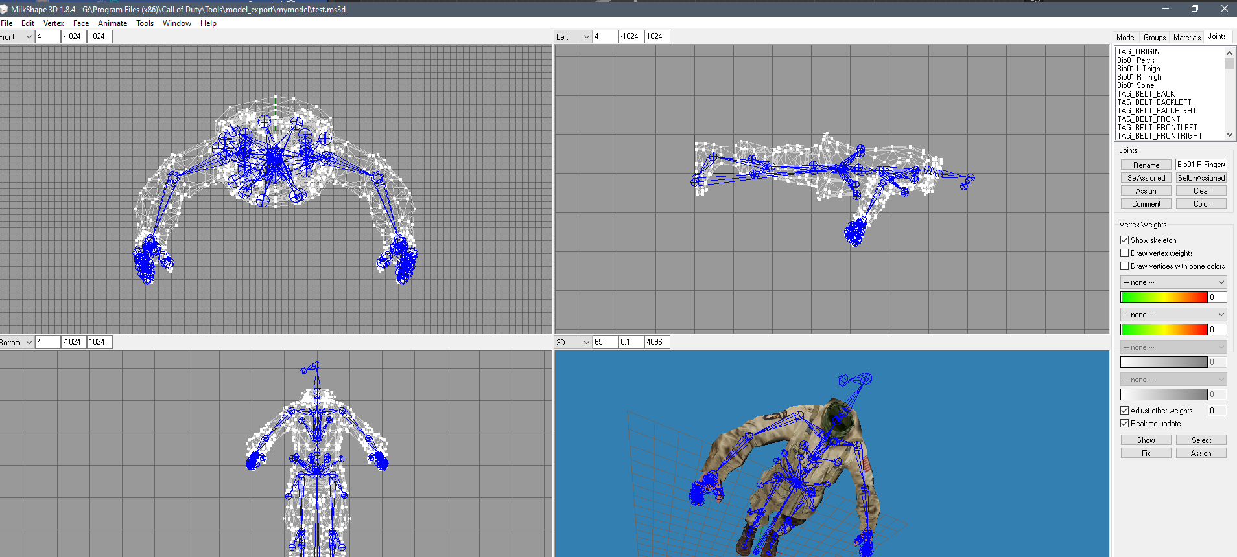1237x557 pixels.
Task: Enable Draw vertices with bone colors
Action: [x=1125, y=266]
